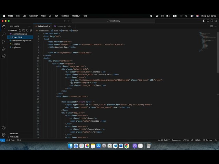Expand the OUTLINE section
This screenshot has width=219, height=164.
click(x=14, y=134)
